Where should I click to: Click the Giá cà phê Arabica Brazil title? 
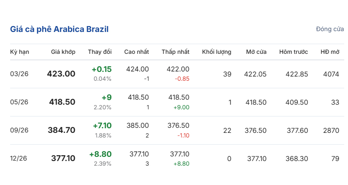(59, 29)
